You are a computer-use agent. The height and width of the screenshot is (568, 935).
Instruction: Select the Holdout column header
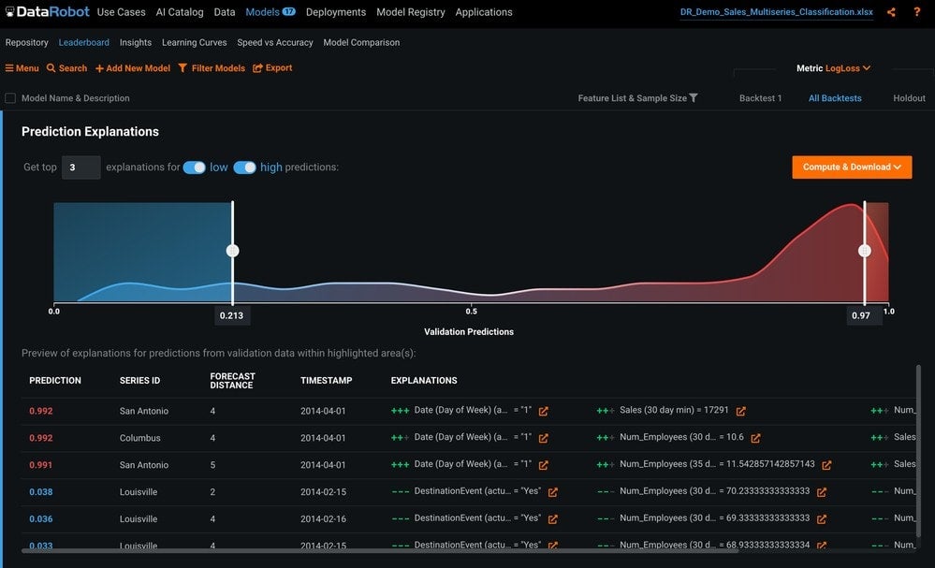[910, 97]
